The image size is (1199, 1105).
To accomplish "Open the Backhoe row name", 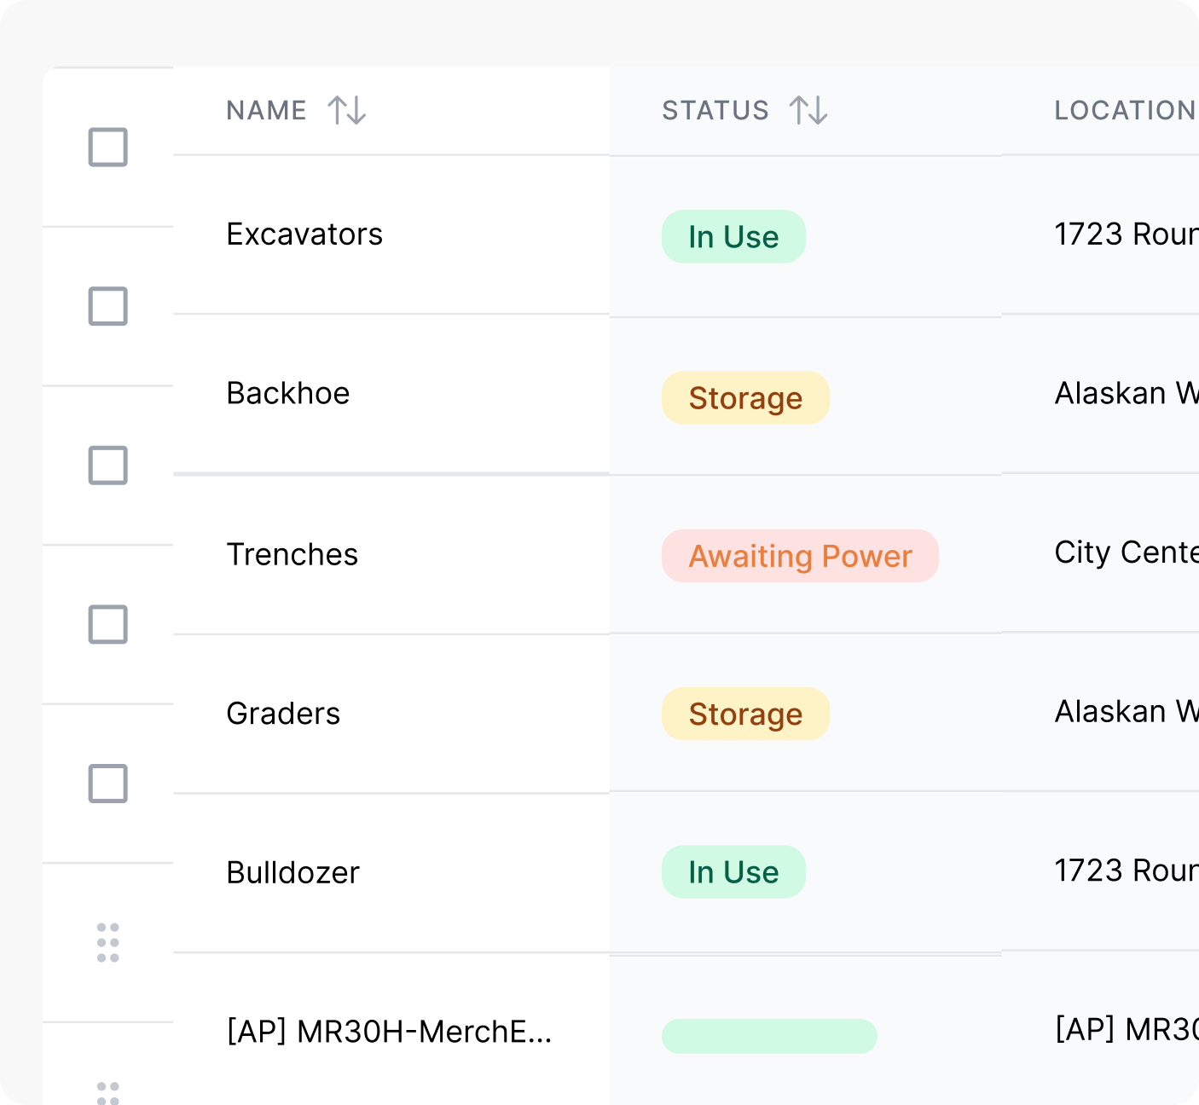I will point(288,393).
